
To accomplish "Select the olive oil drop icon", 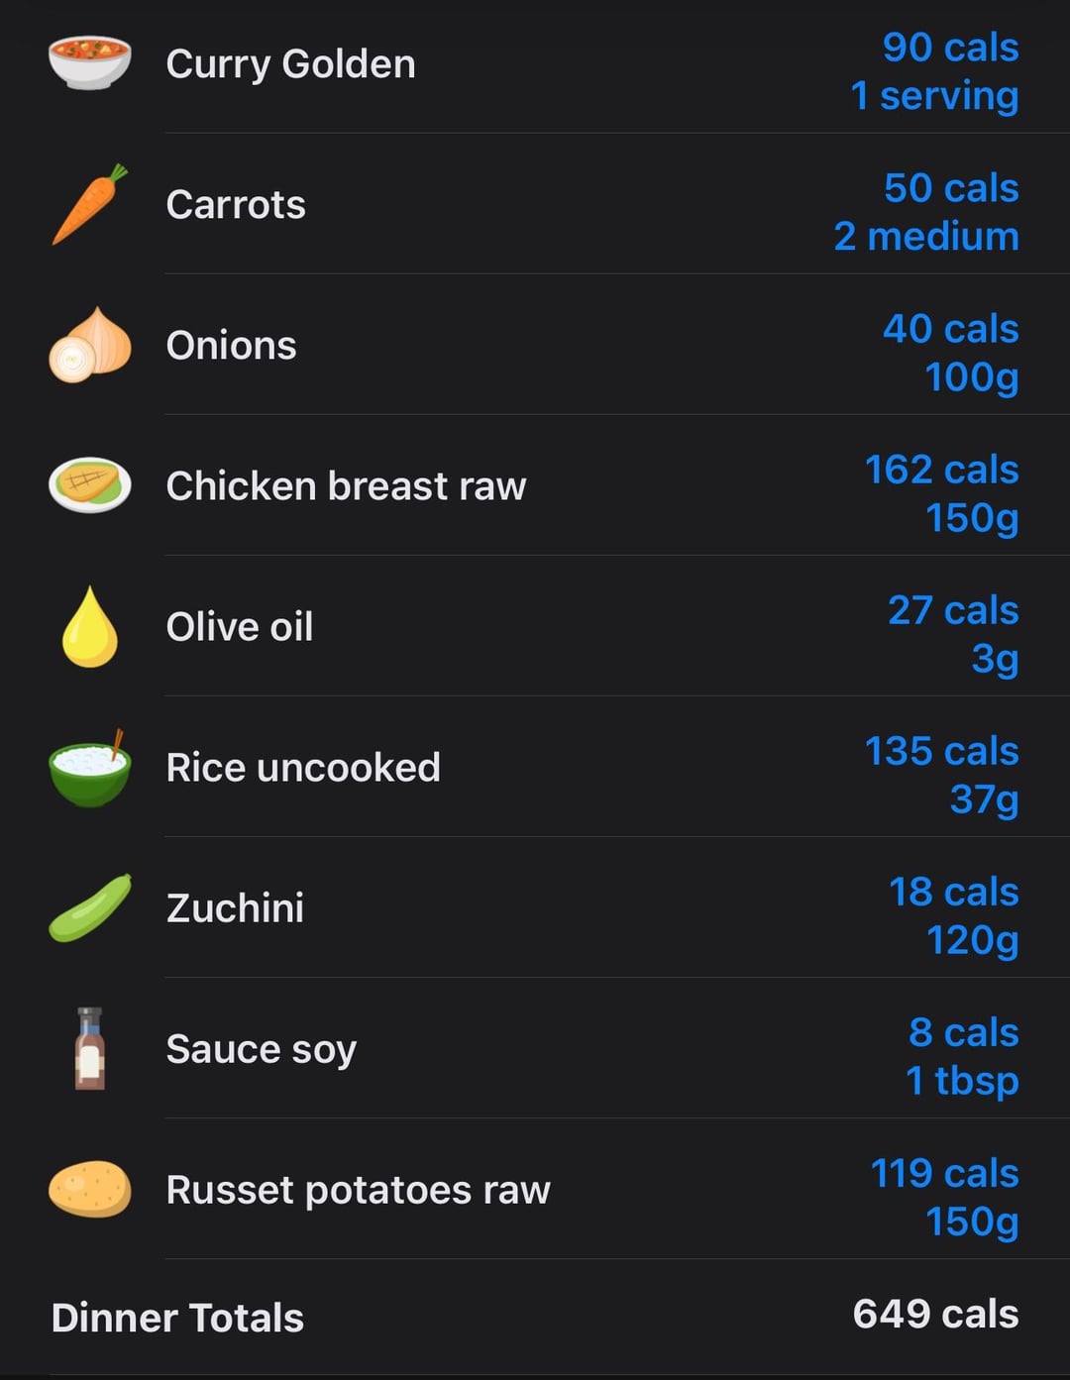I will 90,626.
